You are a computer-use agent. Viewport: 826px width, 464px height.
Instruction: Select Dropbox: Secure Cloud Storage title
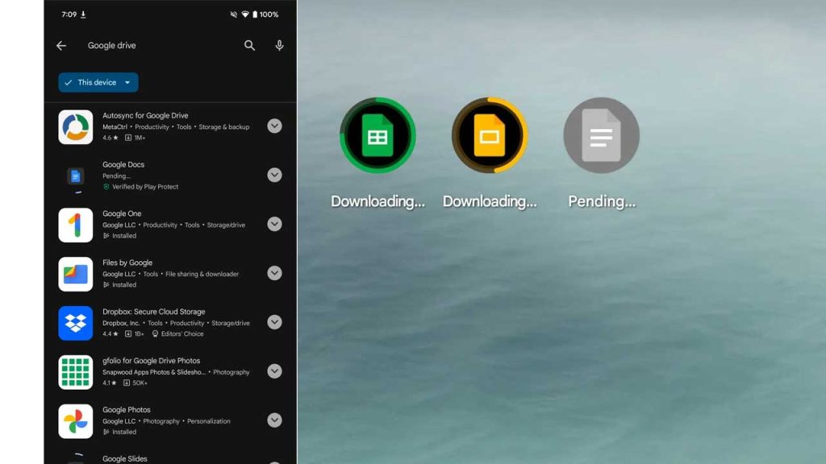[x=154, y=312]
